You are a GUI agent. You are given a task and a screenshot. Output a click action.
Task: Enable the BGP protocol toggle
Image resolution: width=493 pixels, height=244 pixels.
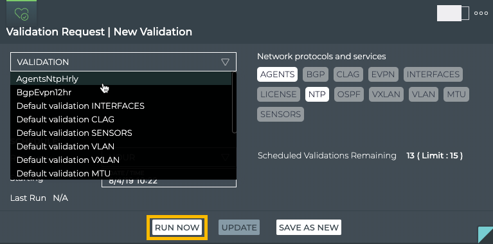[x=316, y=74]
